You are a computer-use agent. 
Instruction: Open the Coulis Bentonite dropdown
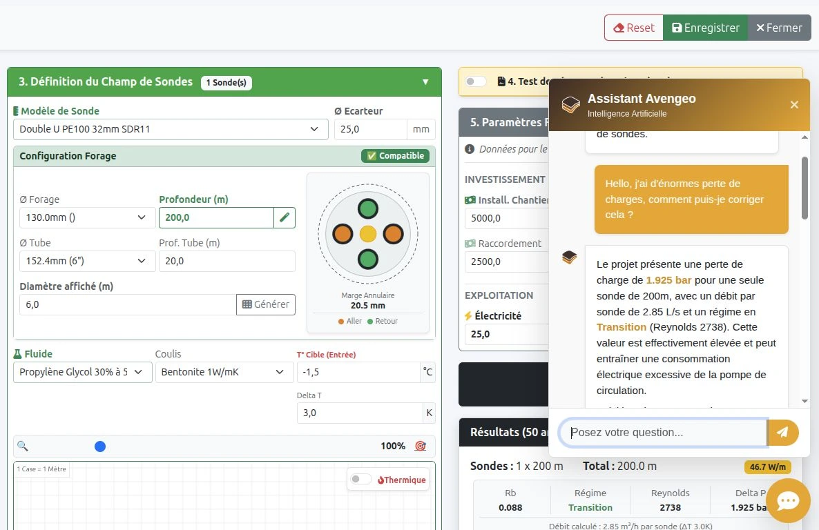222,372
